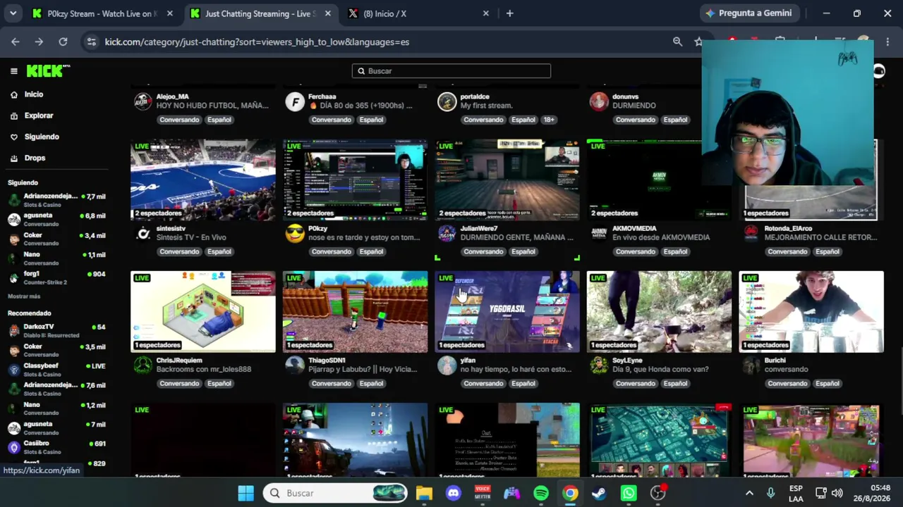Open Discord from taskbar
The image size is (903, 507).
pos(454,493)
